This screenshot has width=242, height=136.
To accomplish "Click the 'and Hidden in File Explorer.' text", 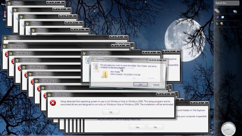I will pyautogui.click(x=192, y=110).
